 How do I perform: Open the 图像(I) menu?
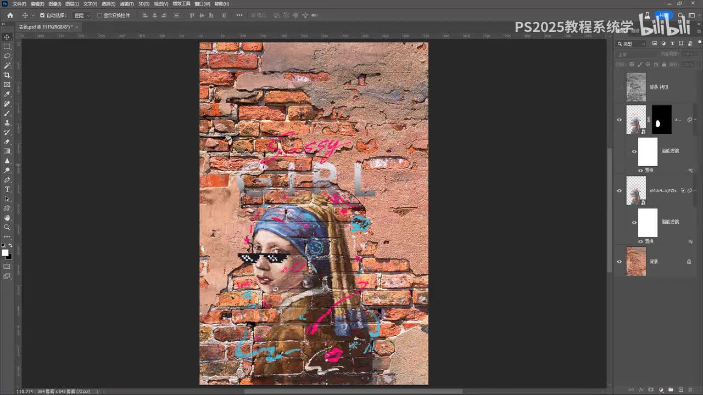pyautogui.click(x=55, y=4)
